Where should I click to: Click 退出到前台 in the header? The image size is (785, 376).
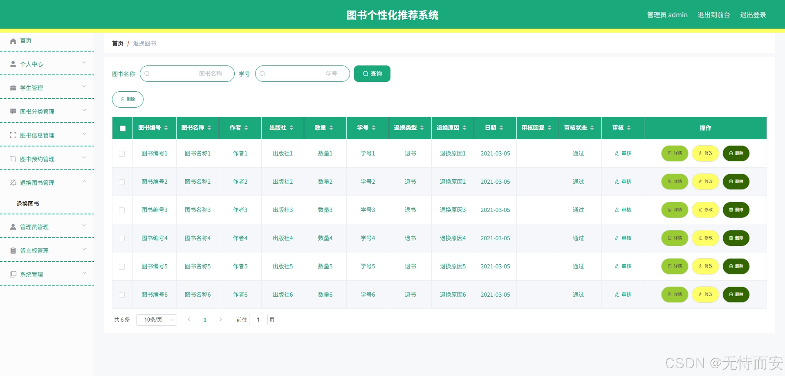tap(714, 15)
